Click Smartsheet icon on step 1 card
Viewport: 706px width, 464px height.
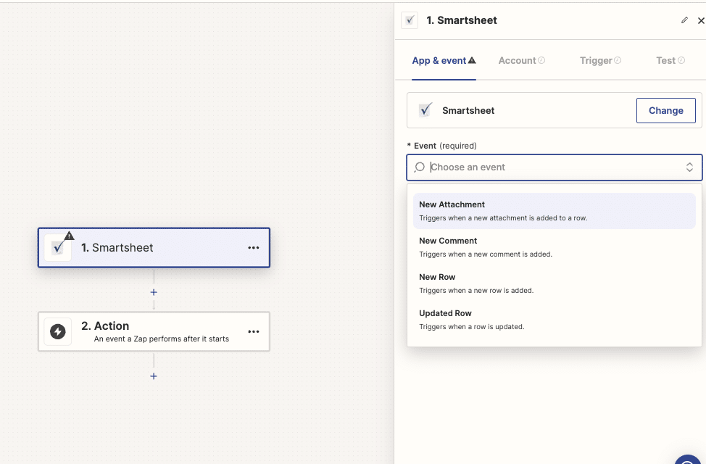(58, 248)
